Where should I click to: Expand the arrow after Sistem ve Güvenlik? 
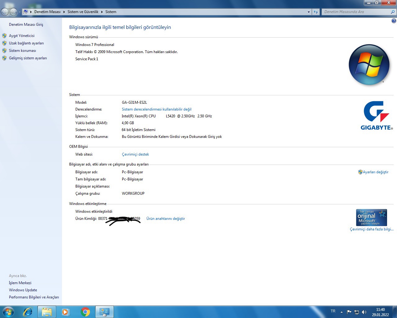click(102, 12)
